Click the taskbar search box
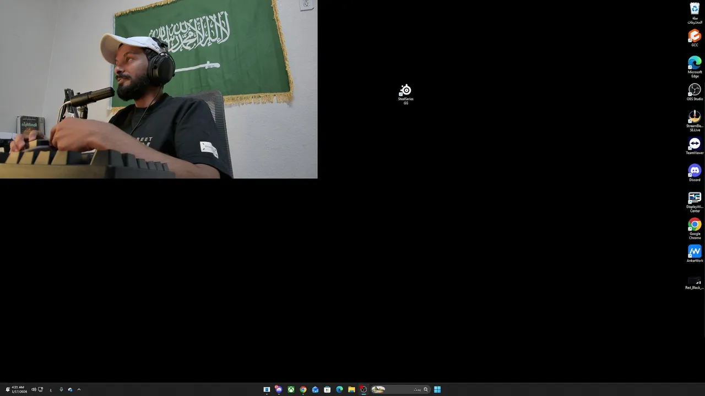 tap(400, 389)
